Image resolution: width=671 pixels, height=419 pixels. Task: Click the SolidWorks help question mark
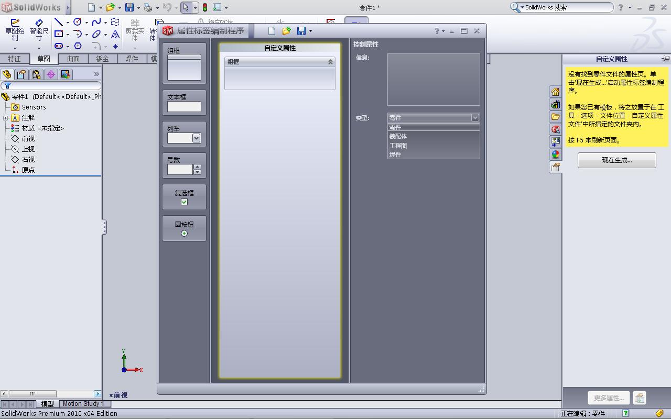coord(621,7)
